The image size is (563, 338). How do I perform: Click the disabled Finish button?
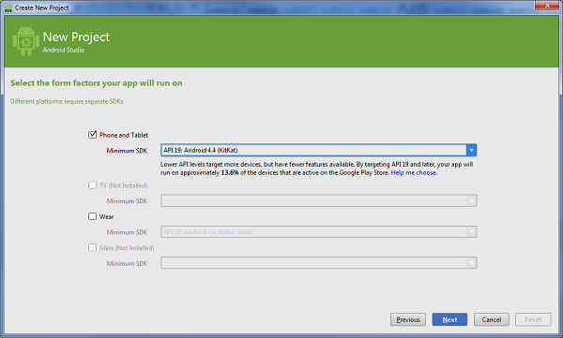[533, 319]
